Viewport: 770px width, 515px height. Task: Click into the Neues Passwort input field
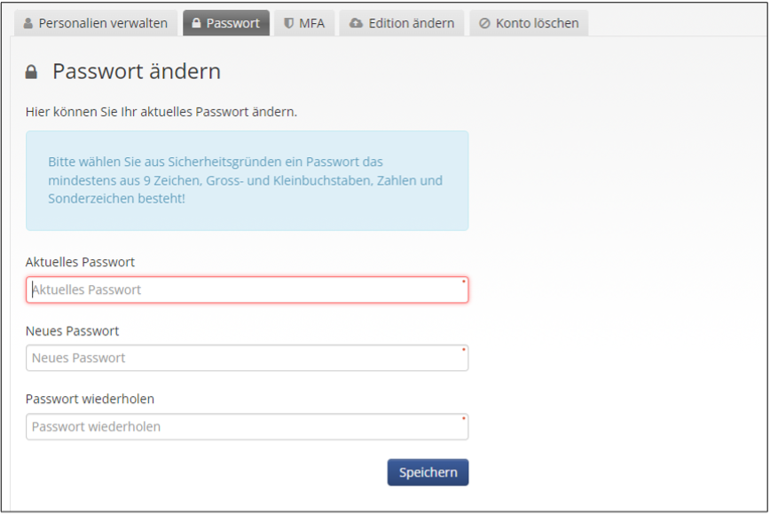(247, 358)
